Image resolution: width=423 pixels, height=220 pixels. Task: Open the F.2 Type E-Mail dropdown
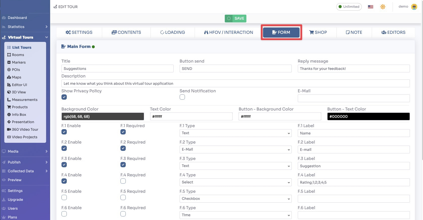click(236, 149)
